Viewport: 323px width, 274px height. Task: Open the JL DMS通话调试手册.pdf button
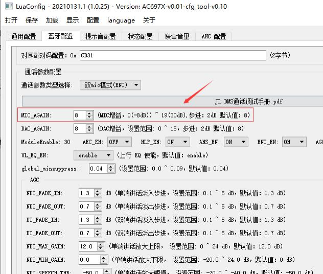[172, 101]
